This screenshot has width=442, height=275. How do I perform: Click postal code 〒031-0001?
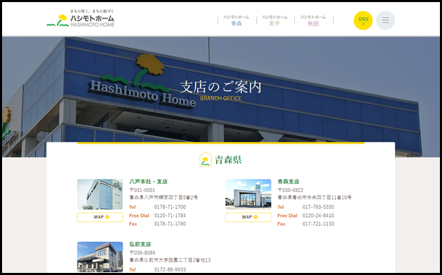click(142, 190)
